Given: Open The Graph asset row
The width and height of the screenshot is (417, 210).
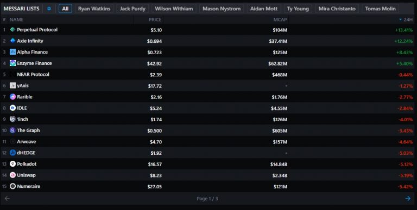Looking at the screenshot, I should 208,130.
